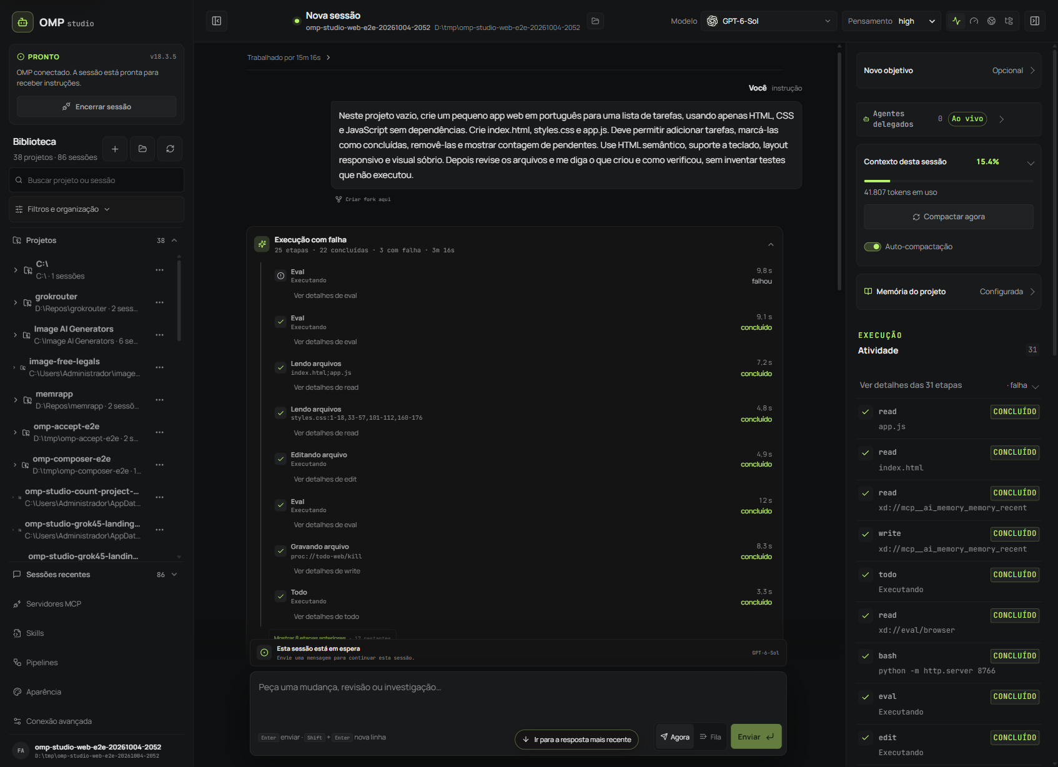Viewport: 1058px width, 767px height.
Task: Expand Filtros e organização
Action: 96,209
